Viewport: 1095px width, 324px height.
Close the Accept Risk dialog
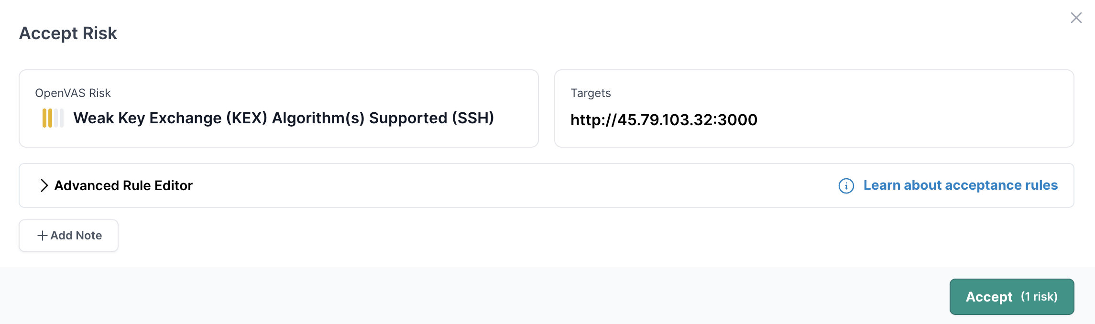click(x=1076, y=18)
